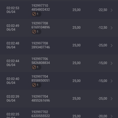The height and width of the screenshot is (118, 118).
Task: Select the 02:02:48 06/04 timestamp
Action: coord(13,45)
